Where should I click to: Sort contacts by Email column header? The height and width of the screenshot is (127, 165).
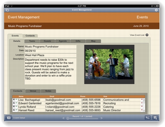coord(52,97)
